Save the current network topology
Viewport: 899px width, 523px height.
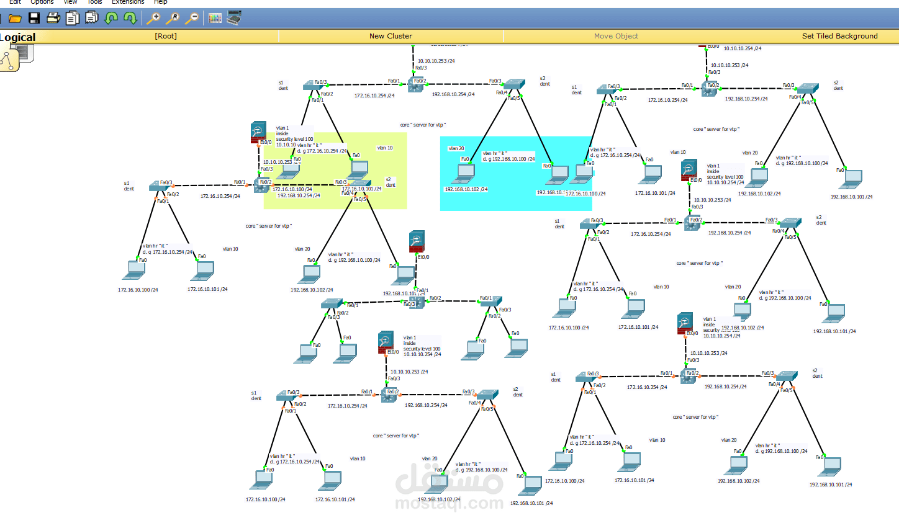point(34,17)
